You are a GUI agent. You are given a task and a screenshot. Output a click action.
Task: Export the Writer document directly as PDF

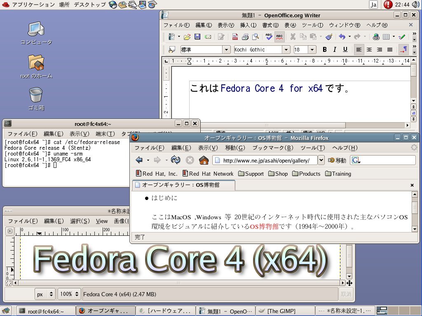[234, 37]
